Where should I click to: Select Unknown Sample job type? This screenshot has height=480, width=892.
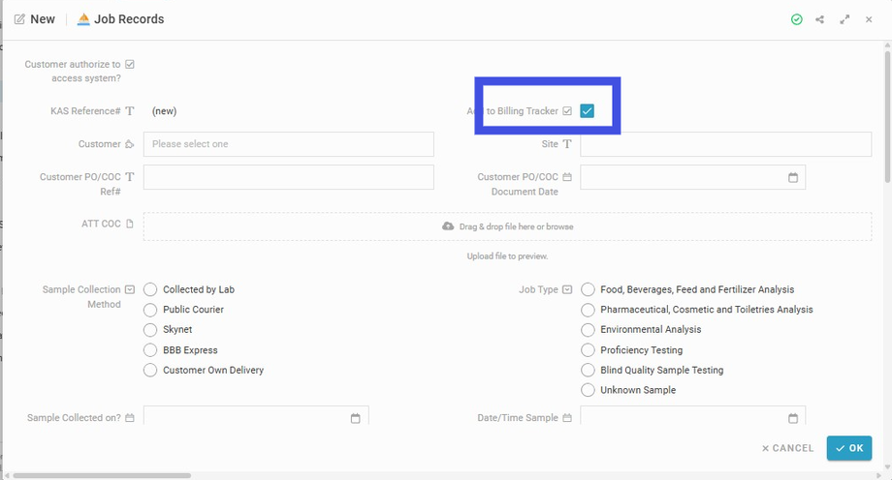click(x=588, y=390)
